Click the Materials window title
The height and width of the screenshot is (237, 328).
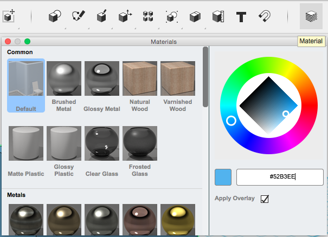164,42
